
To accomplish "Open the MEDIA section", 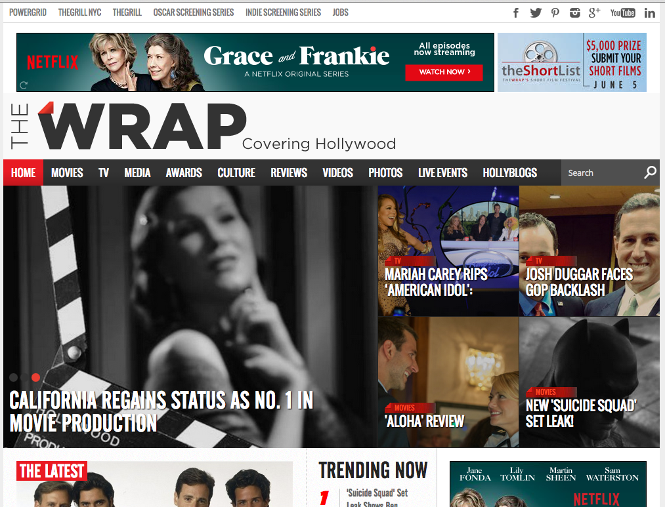I will (x=137, y=172).
